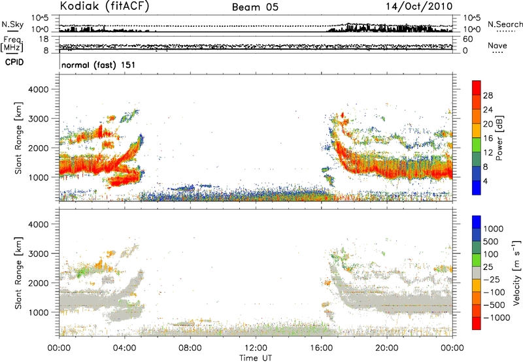
Task: Click the "N.Sky" legend label
Action: click(x=12, y=25)
